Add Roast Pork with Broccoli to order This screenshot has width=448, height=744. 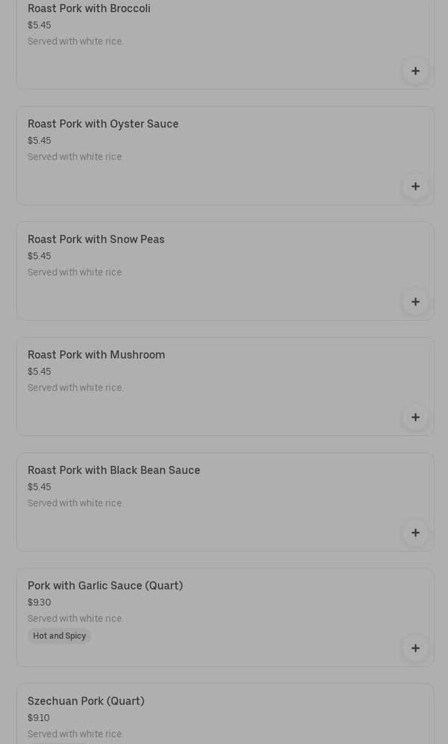(x=415, y=71)
